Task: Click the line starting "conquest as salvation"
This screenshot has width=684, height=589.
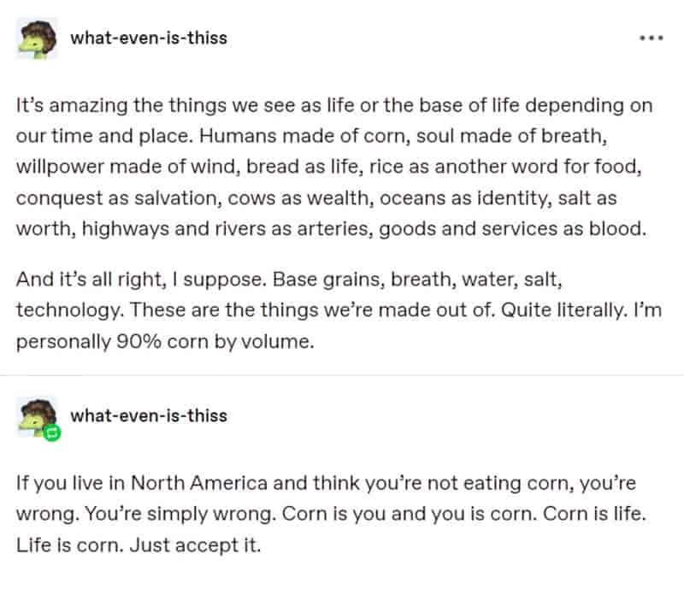Action: coord(316,198)
